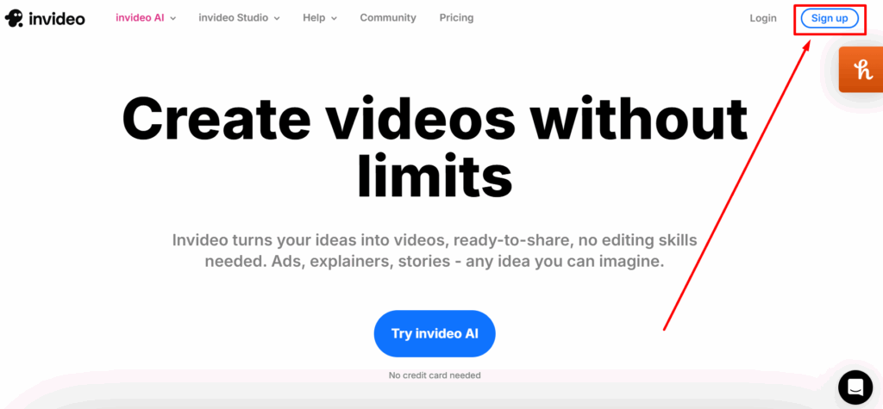Click the Sign up button
This screenshot has width=883, height=409.
(830, 18)
